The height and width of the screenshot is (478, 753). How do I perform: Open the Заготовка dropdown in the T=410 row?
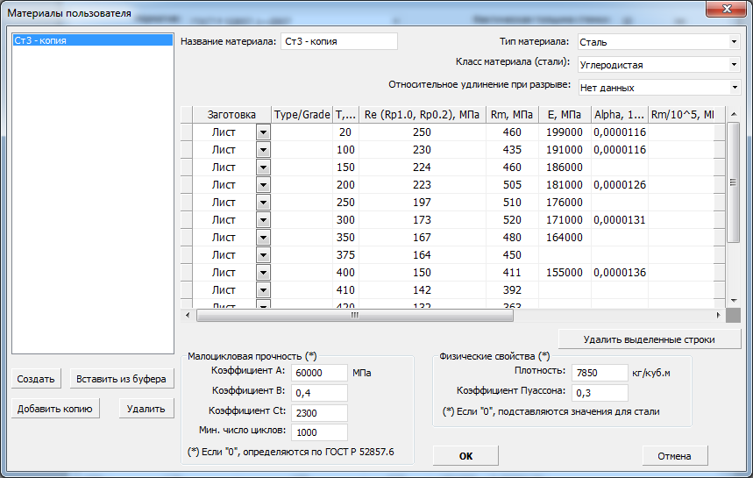click(x=263, y=290)
